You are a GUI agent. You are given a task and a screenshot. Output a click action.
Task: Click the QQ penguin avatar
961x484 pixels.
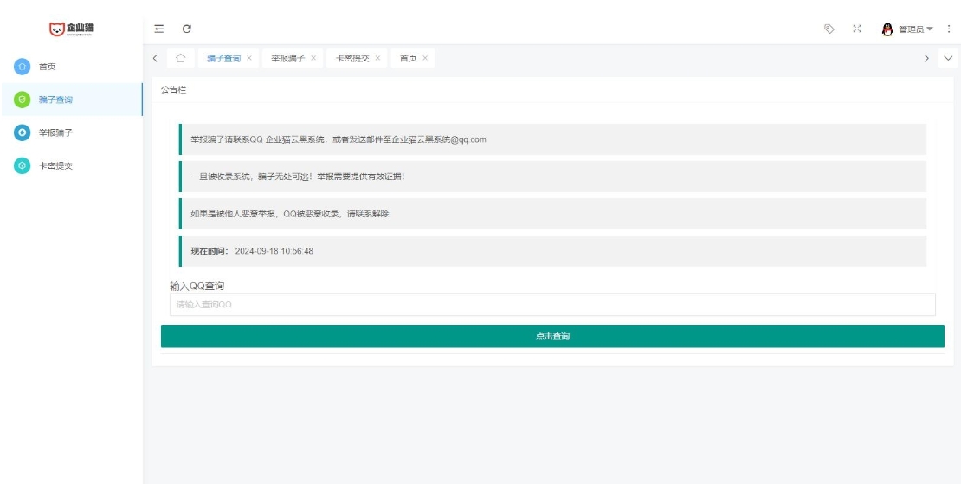coord(887,29)
